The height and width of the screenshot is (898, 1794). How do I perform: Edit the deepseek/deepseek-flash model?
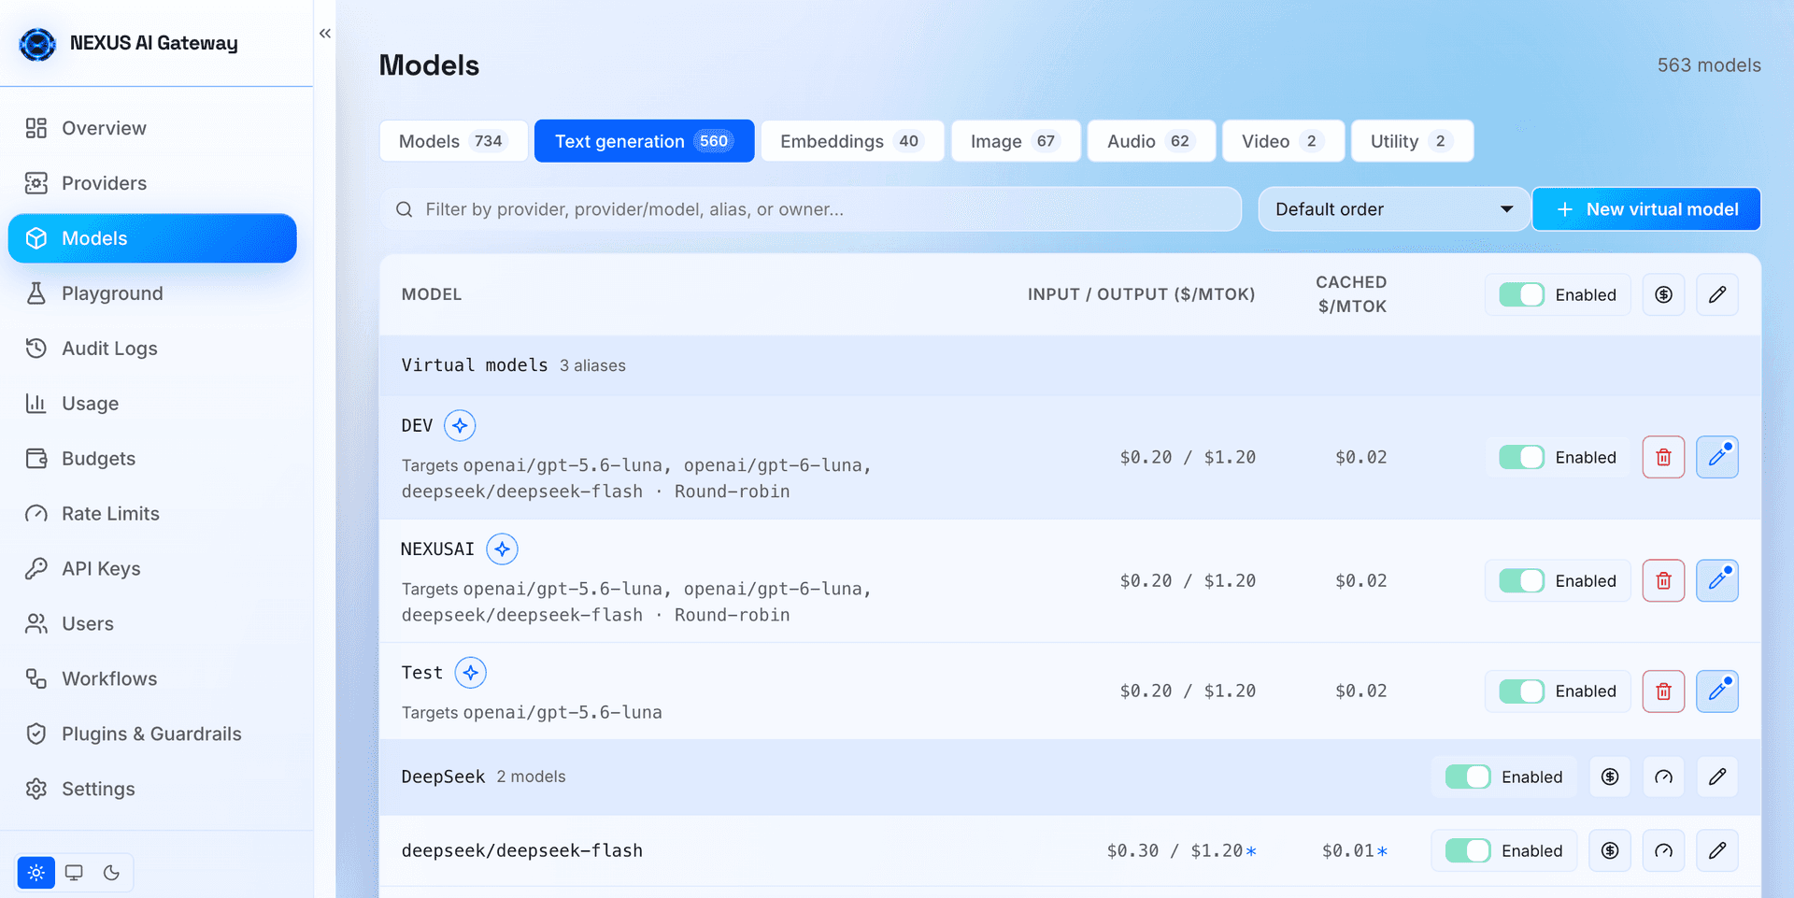point(1717,850)
